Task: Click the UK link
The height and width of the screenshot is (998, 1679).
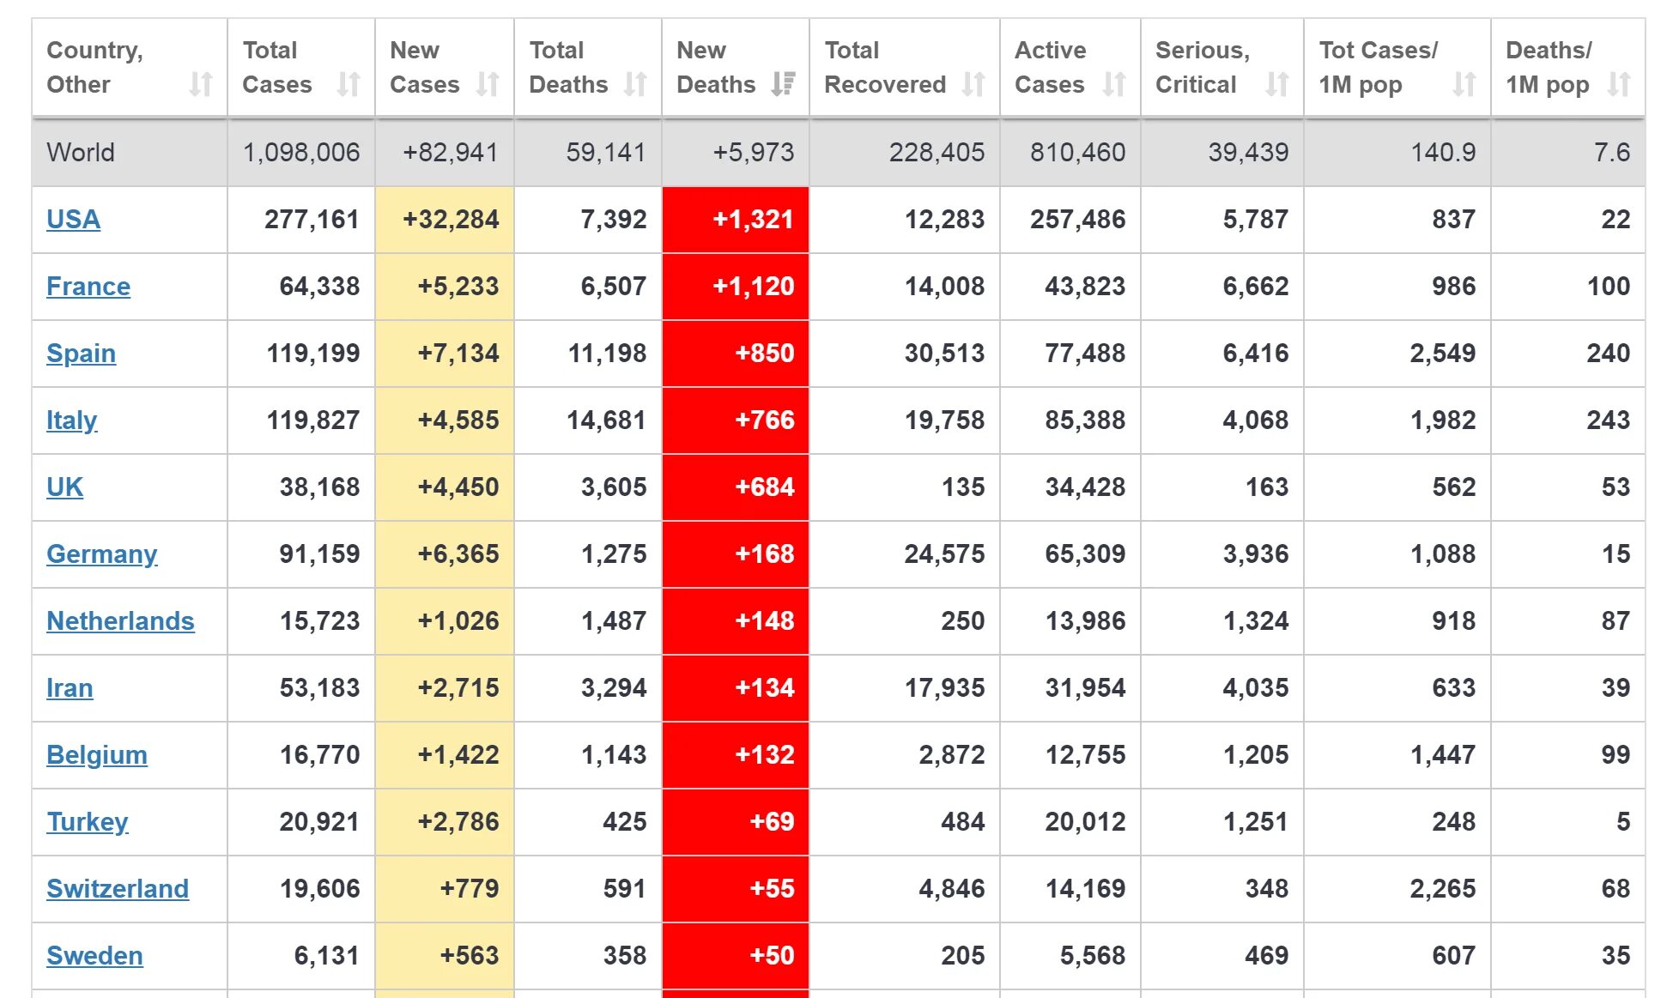Action: pos(64,487)
